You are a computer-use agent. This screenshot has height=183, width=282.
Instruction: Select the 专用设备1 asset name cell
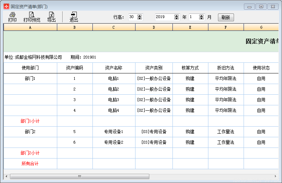point(114,132)
